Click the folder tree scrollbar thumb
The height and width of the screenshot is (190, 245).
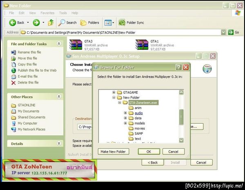181,117
